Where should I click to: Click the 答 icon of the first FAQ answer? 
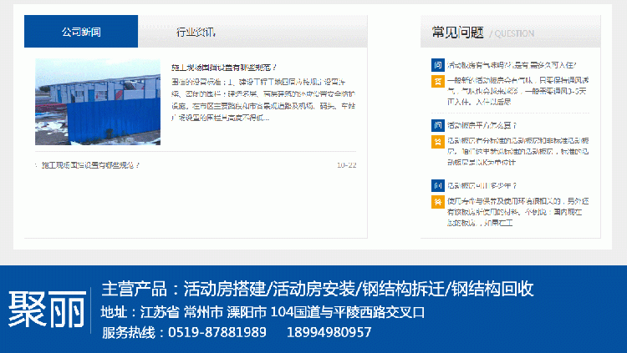tap(438, 81)
